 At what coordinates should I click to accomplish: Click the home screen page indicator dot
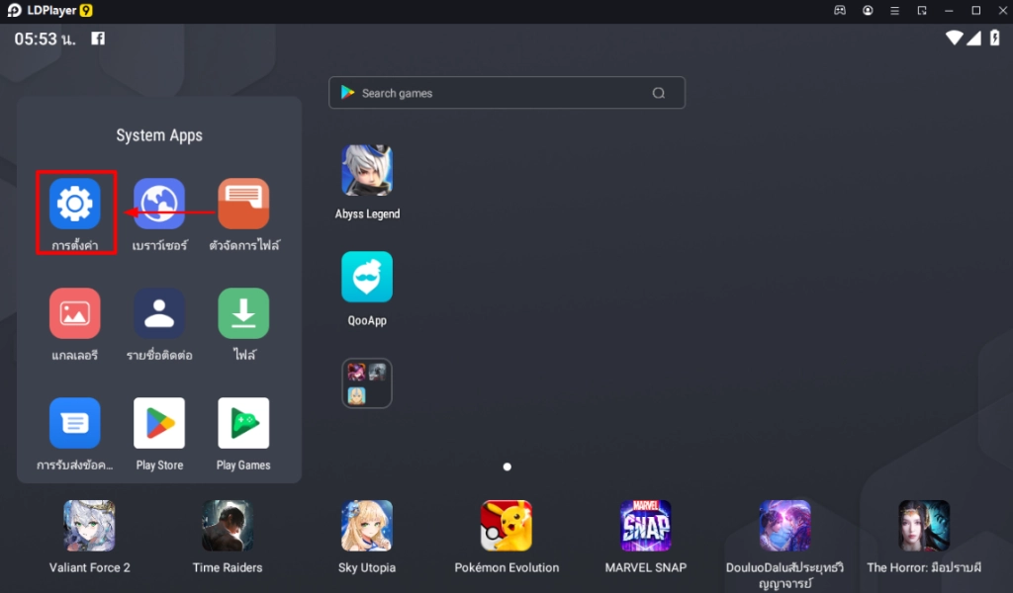[507, 466]
